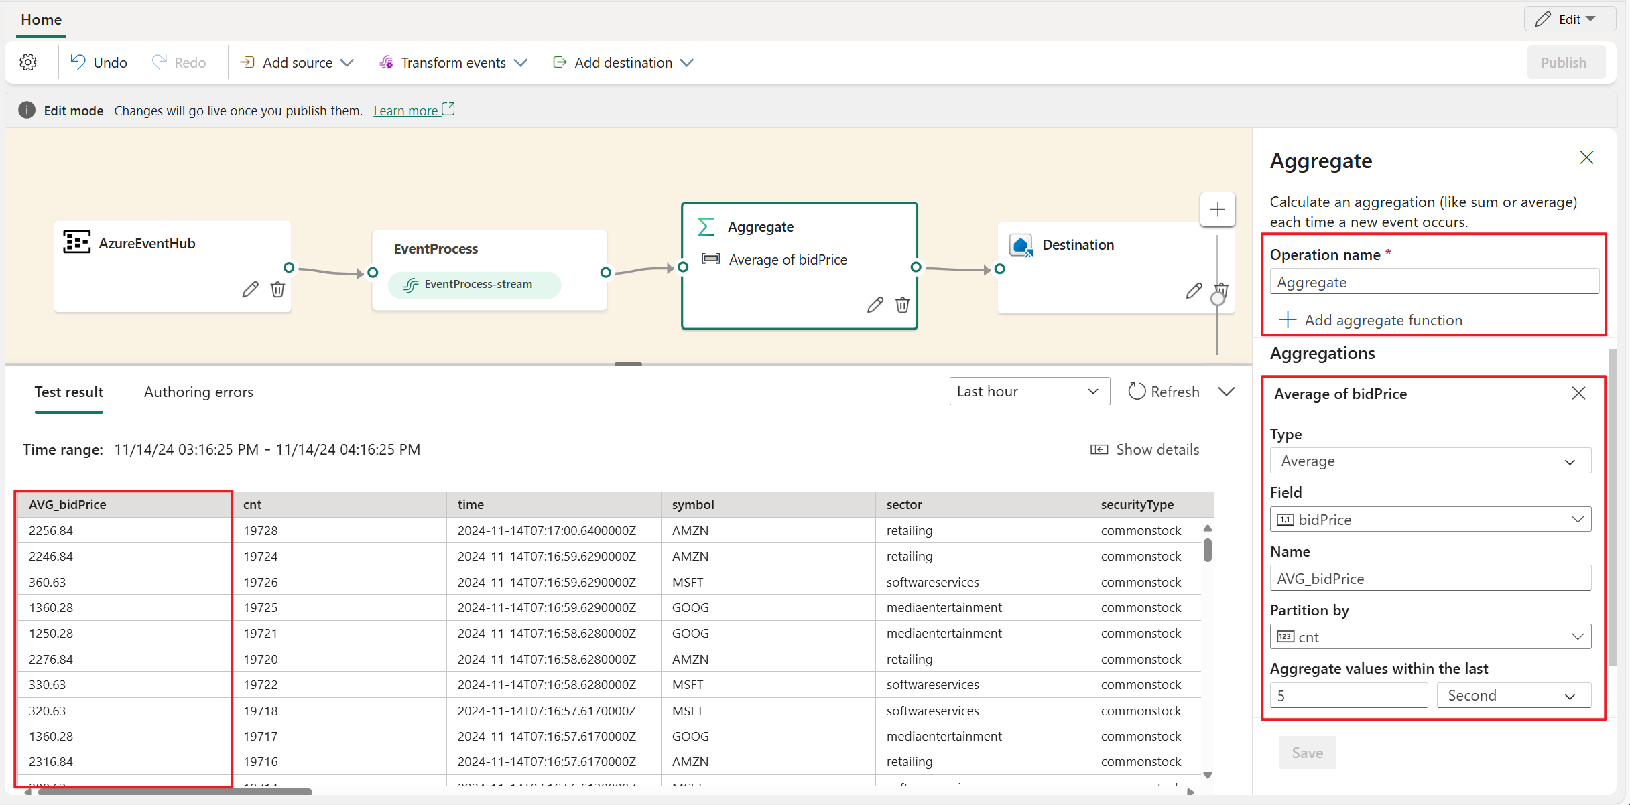Click the settings gear icon
The width and height of the screenshot is (1630, 805).
29,62
